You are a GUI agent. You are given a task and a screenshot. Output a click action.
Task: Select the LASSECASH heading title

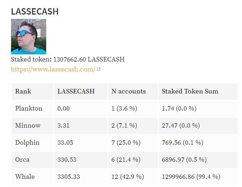[x=35, y=11]
